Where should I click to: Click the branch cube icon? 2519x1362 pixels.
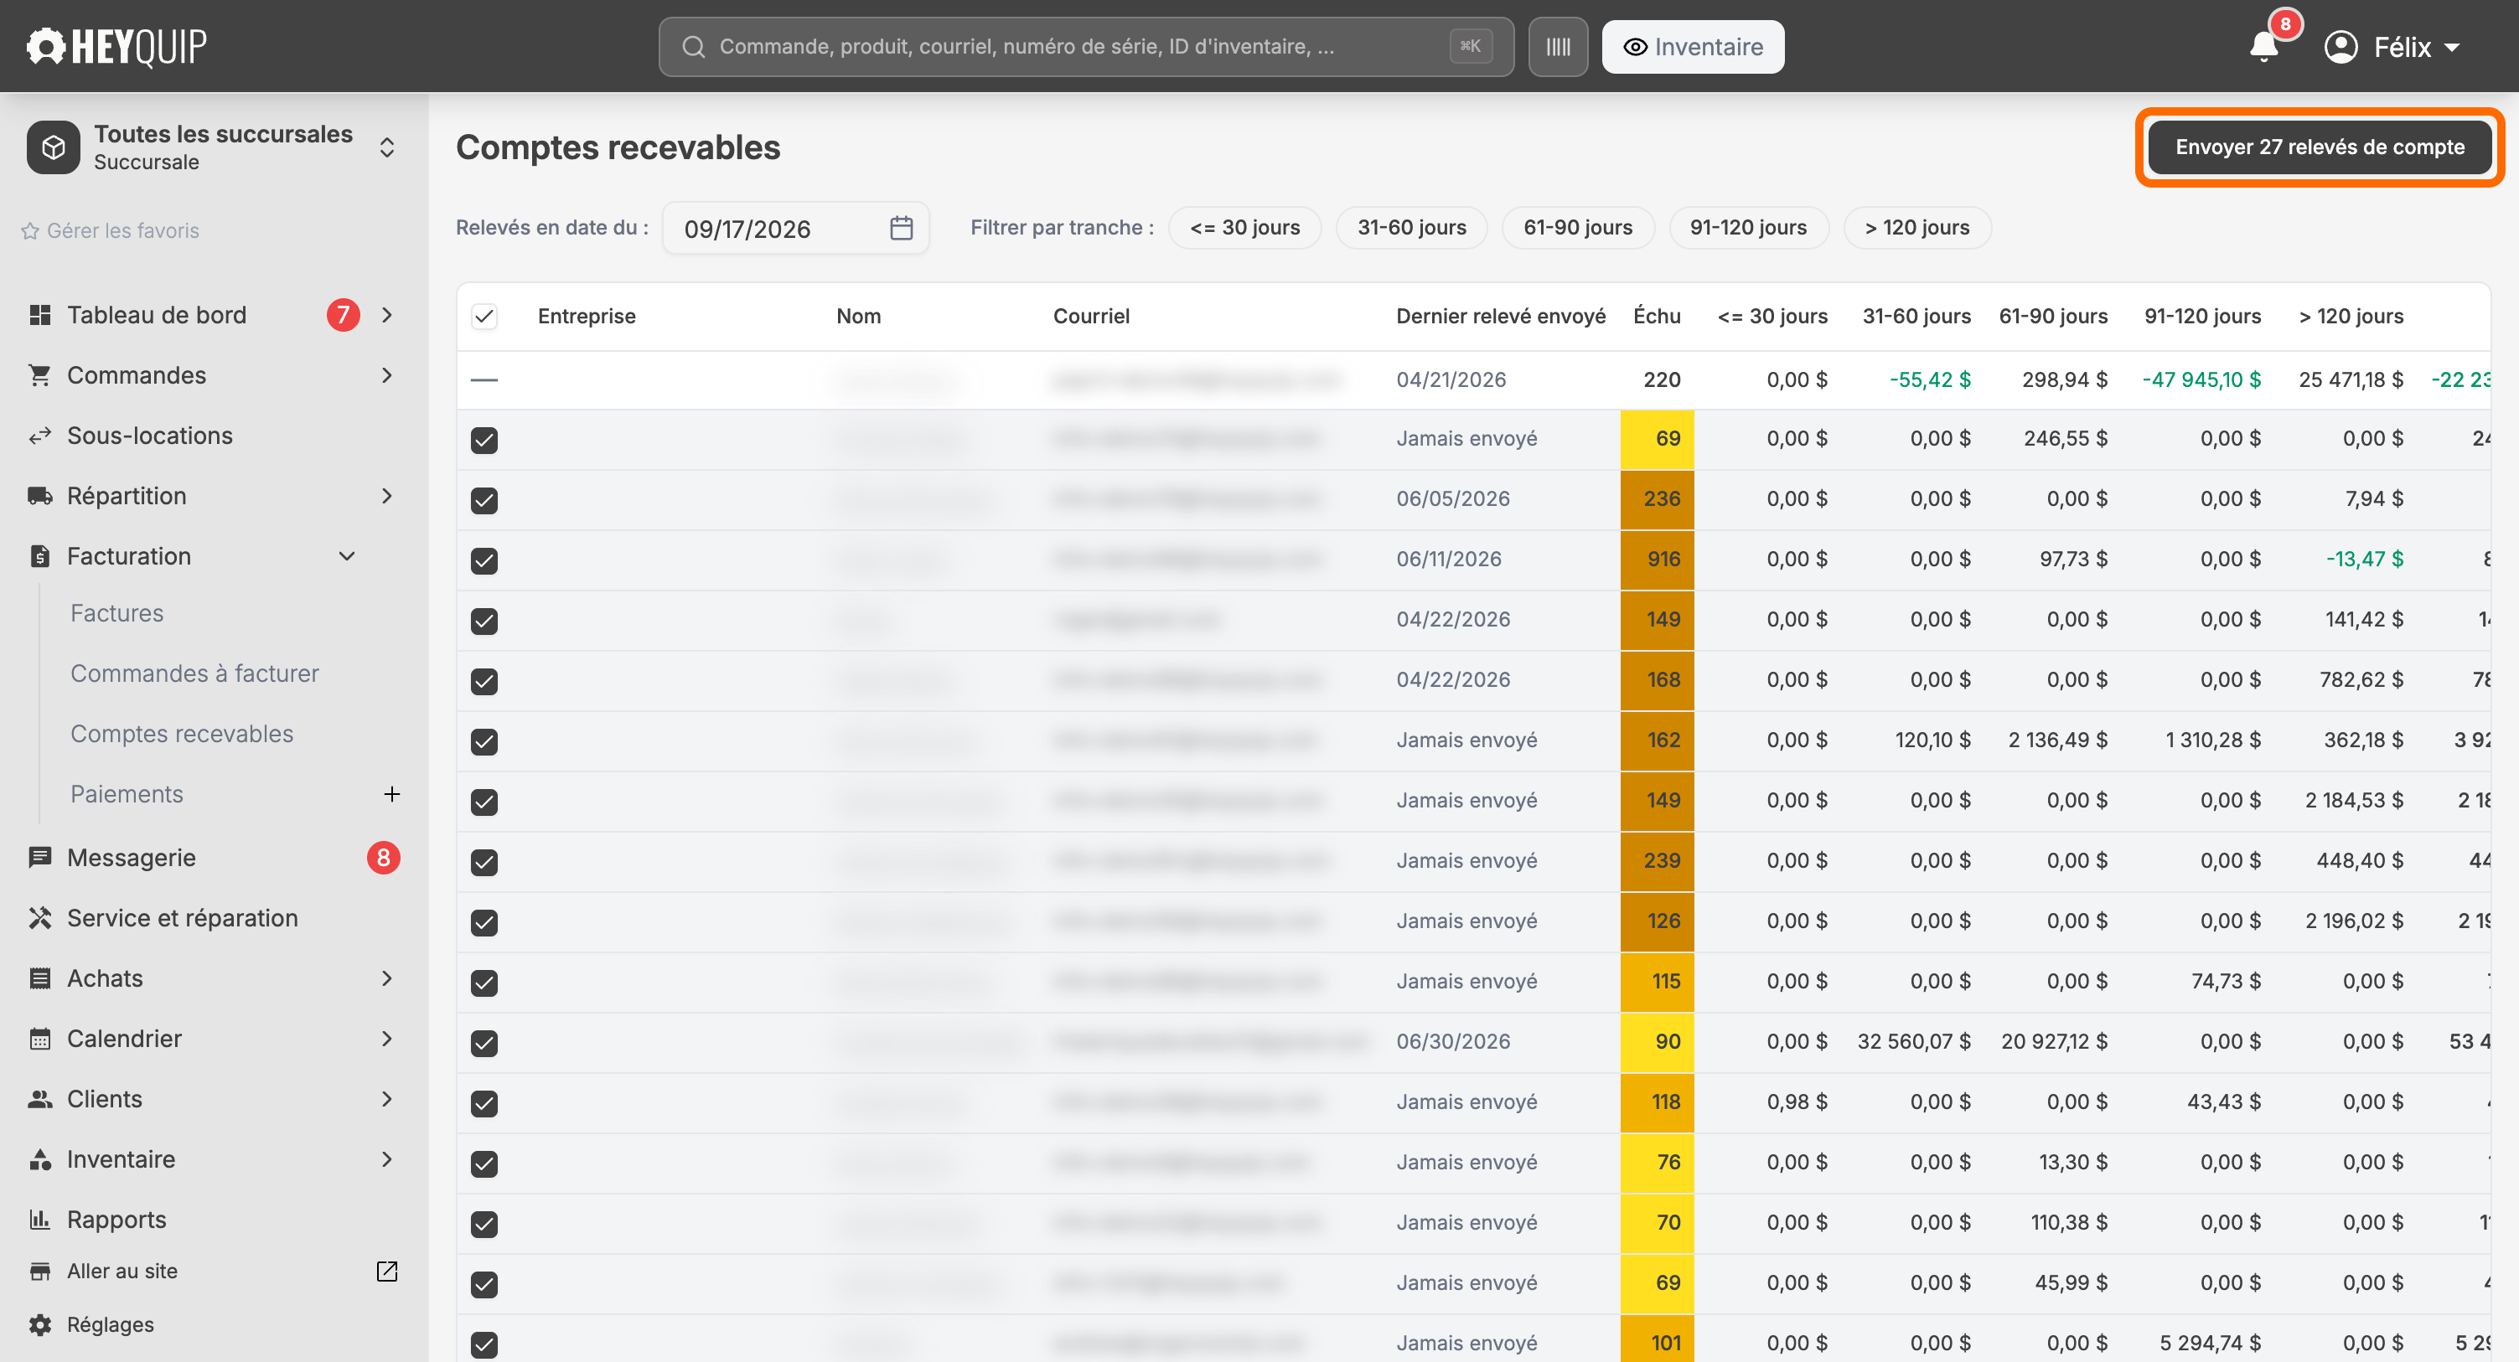tap(54, 147)
